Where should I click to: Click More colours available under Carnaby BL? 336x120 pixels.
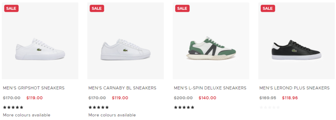point(112,115)
